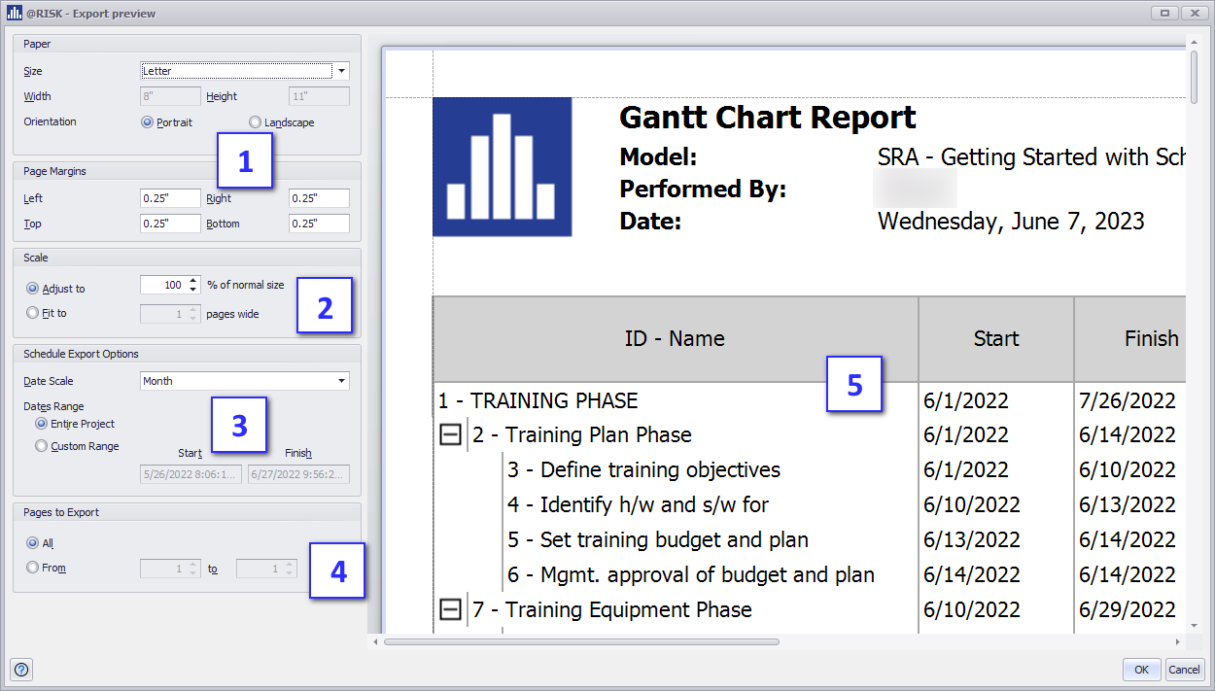
Task: Click the Bottom margin input field
Action: tap(319, 224)
